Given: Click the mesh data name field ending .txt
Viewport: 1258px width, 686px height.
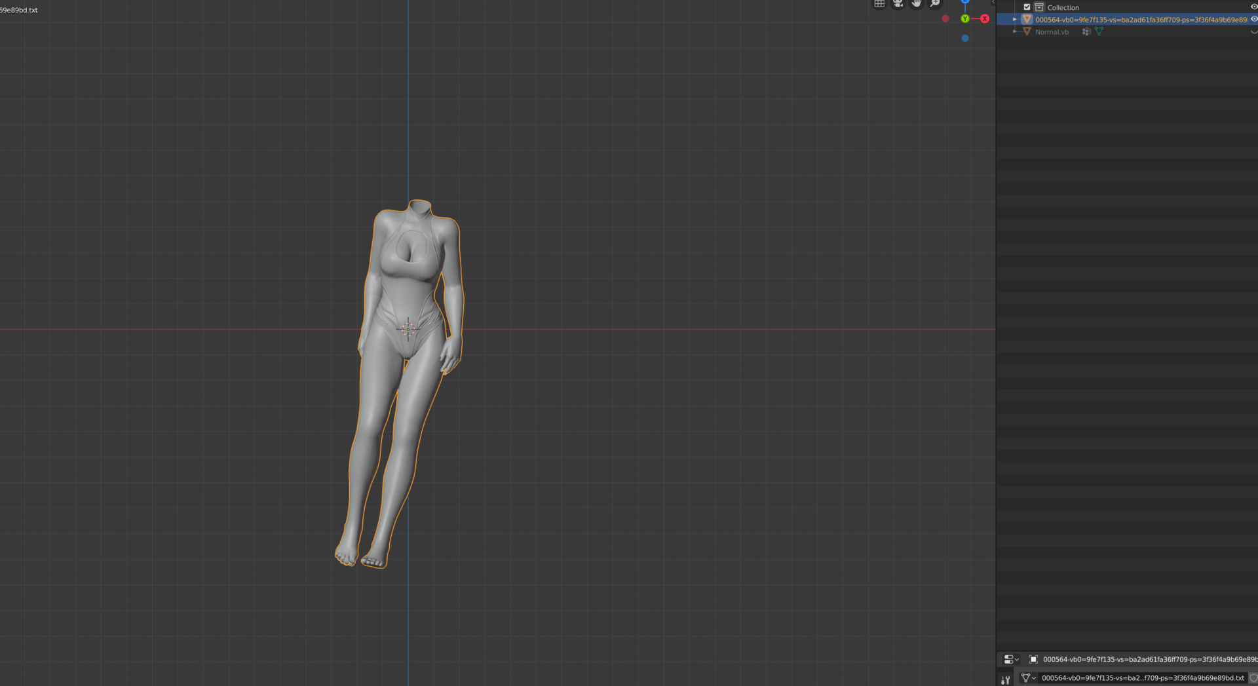Looking at the screenshot, I should point(1142,678).
